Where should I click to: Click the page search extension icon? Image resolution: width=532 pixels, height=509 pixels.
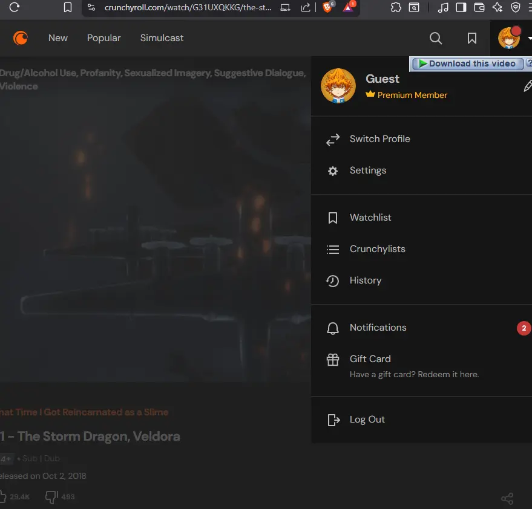pyautogui.click(x=414, y=7)
